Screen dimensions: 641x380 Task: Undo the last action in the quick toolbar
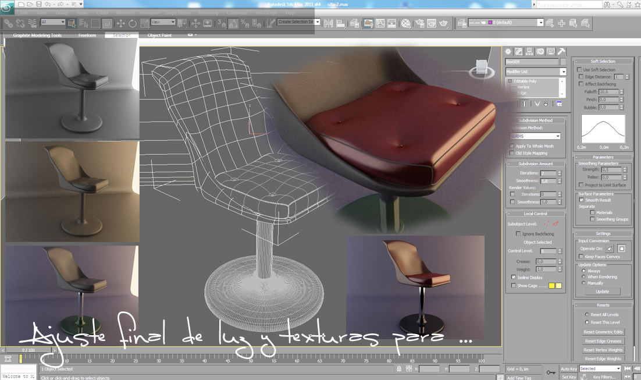coord(48,4)
